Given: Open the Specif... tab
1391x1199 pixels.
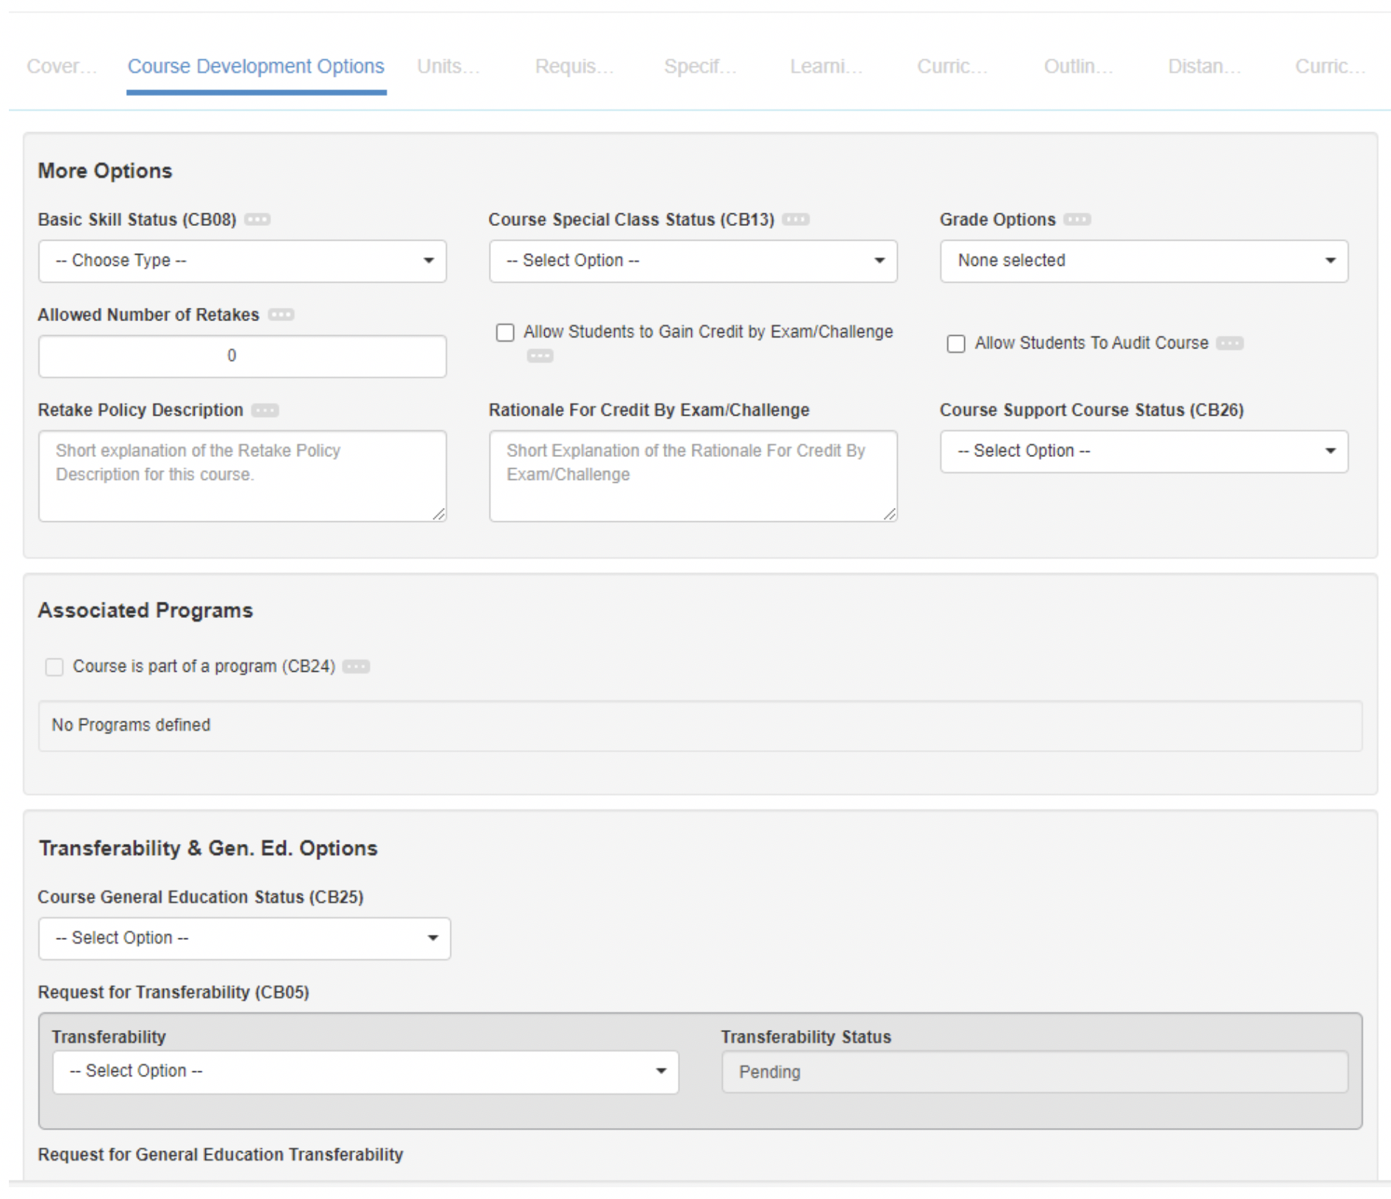Looking at the screenshot, I should coord(700,66).
